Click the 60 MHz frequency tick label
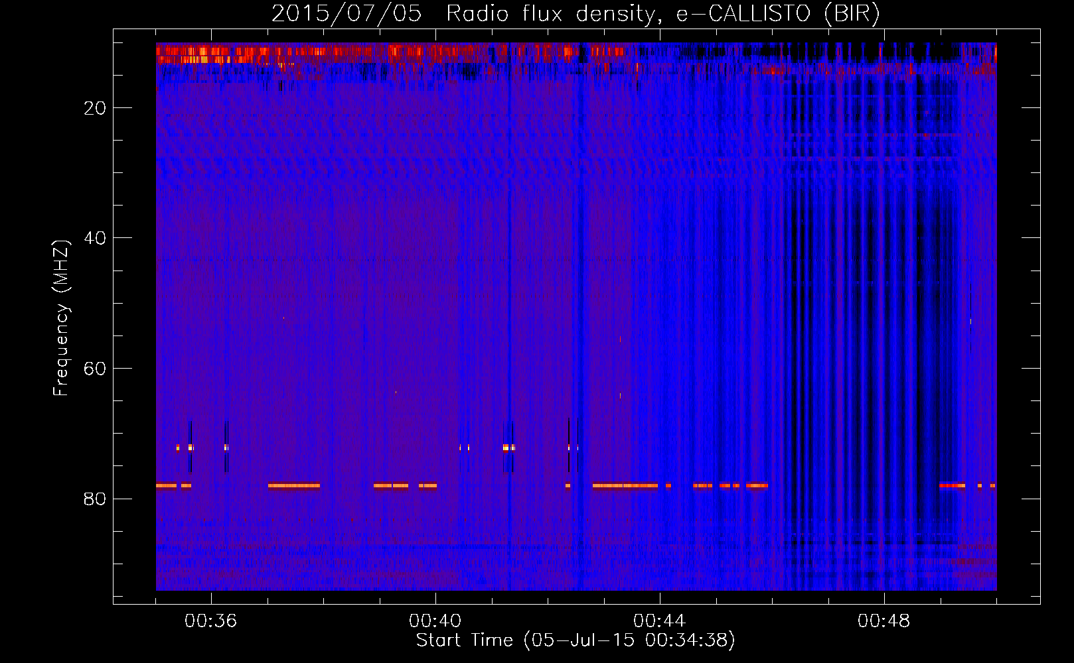The height and width of the screenshot is (663, 1074). click(x=95, y=369)
